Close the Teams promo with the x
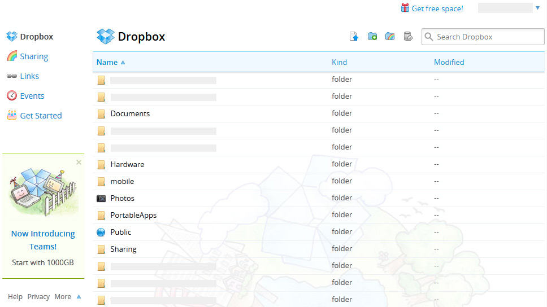The height and width of the screenshot is (307, 547). click(x=79, y=162)
